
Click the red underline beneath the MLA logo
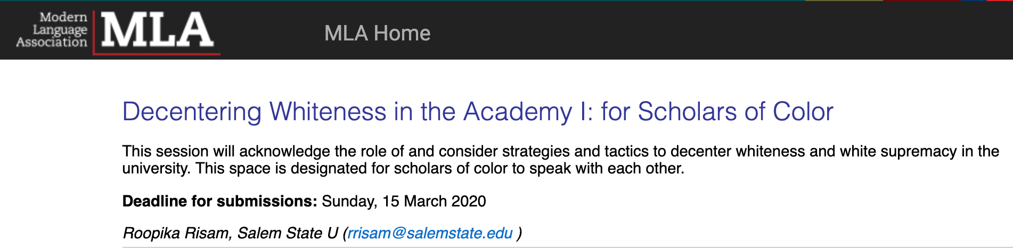point(157,54)
